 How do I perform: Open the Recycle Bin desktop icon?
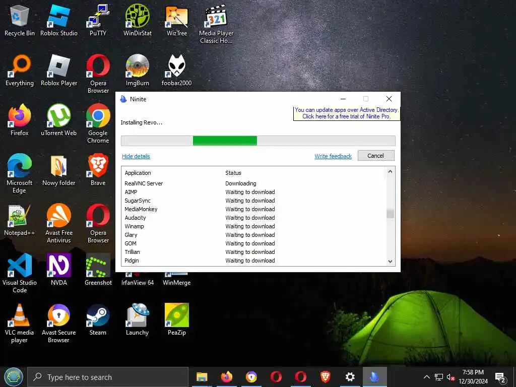point(20,20)
